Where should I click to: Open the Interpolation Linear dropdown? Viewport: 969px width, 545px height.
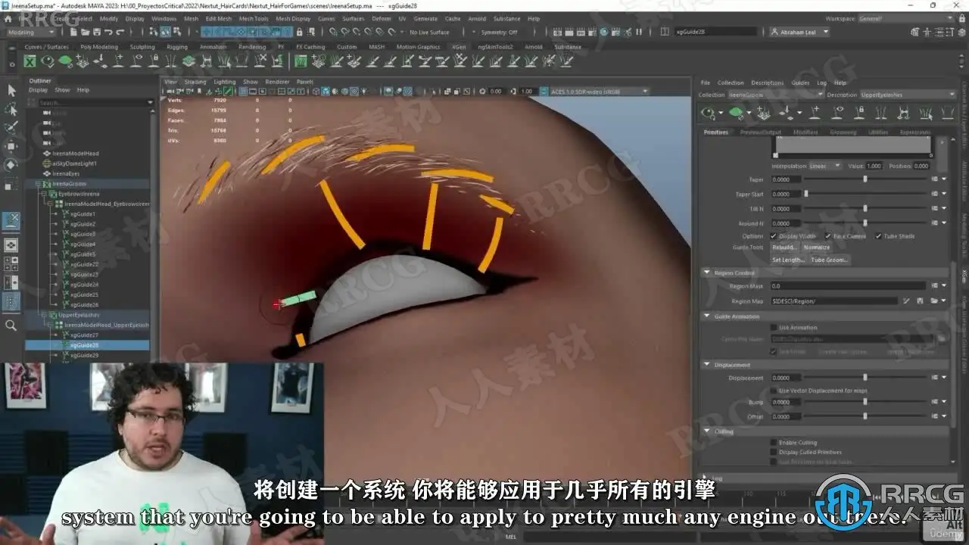tap(826, 166)
